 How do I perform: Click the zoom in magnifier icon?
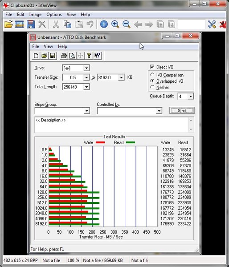(115, 24)
